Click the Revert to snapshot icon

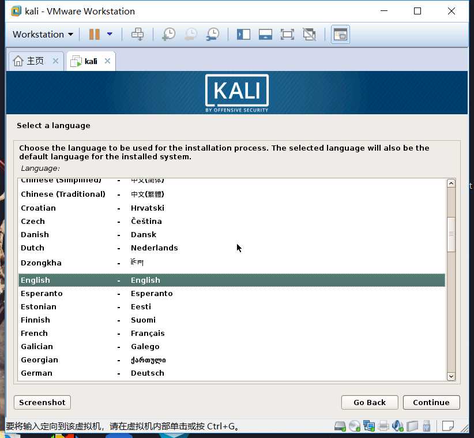pos(191,34)
